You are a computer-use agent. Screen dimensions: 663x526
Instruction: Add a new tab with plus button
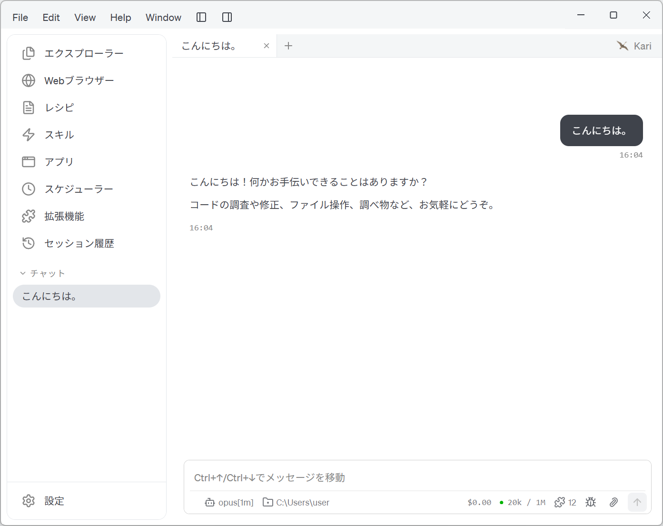pyautogui.click(x=288, y=46)
